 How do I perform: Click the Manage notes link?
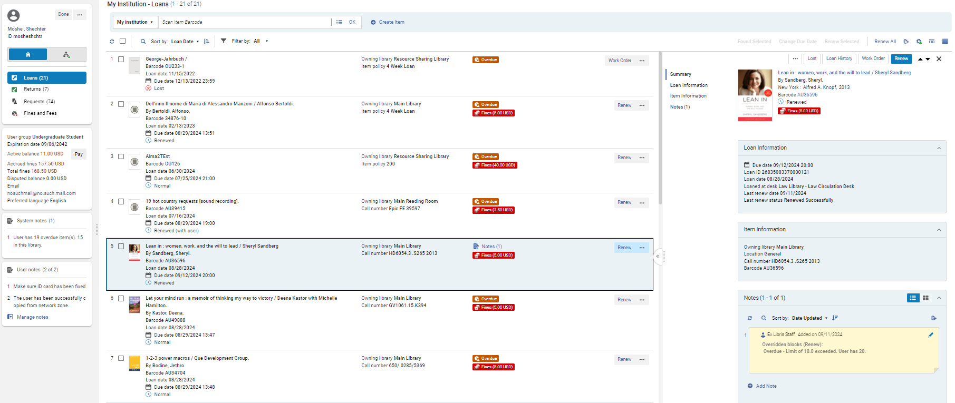point(32,317)
